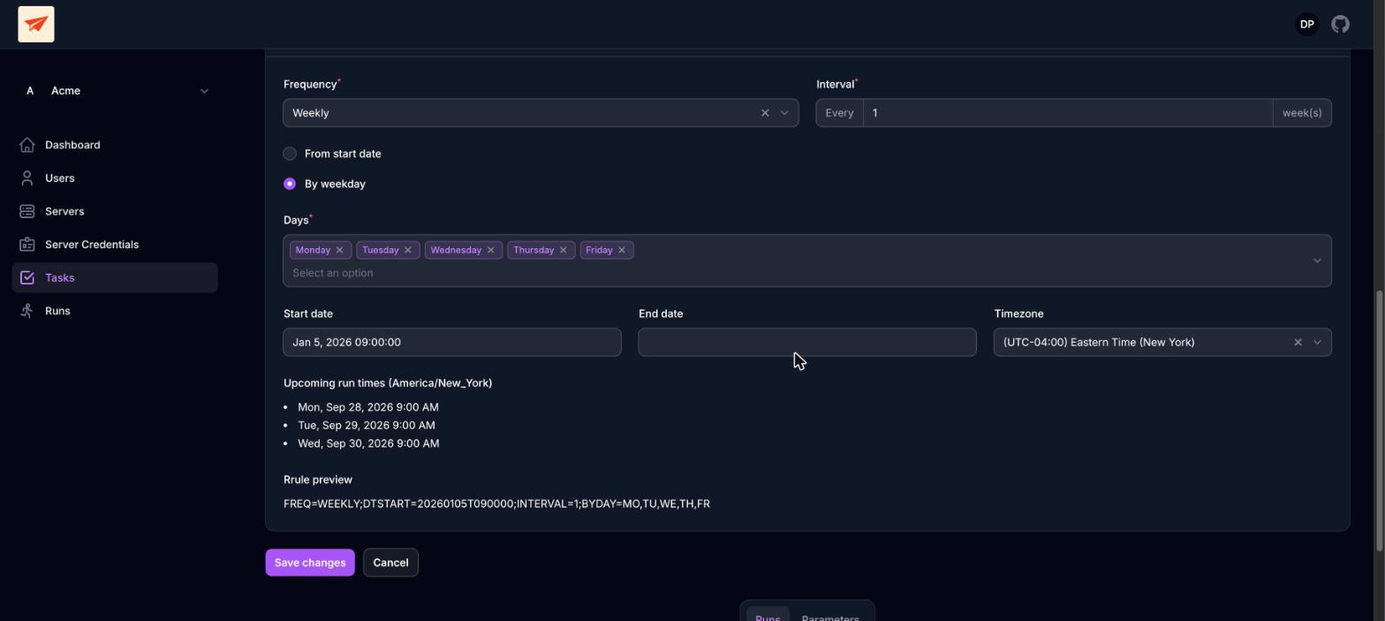Click the Days 'Select an option' field
Image resolution: width=1385 pixels, height=621 pixels.
tap(333, 273)
